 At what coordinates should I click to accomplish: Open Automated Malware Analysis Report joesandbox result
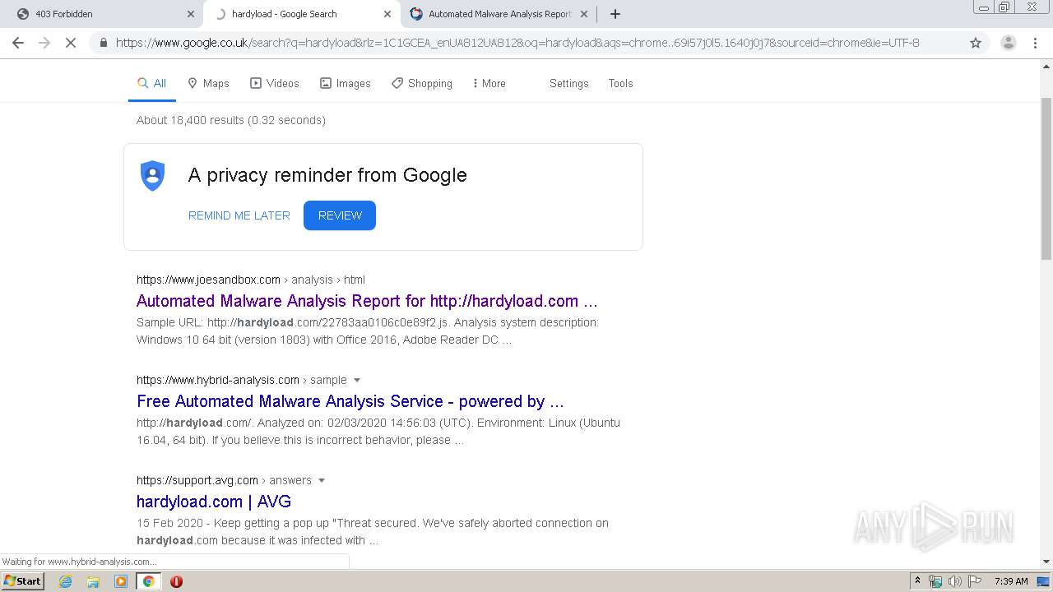[x=367, y=301]
